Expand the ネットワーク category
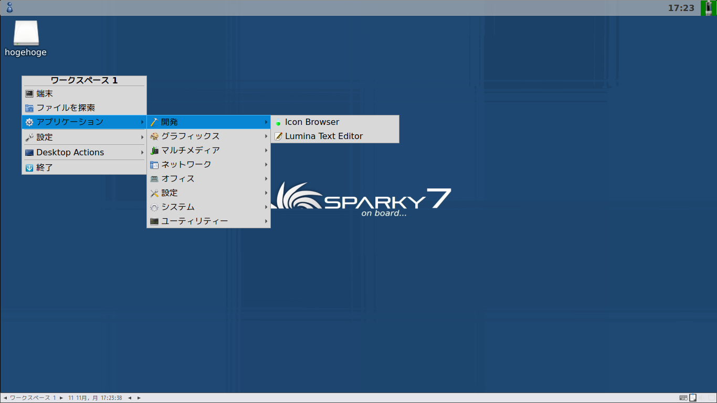Viewport: 717px width, 403px height. point(208,164)
